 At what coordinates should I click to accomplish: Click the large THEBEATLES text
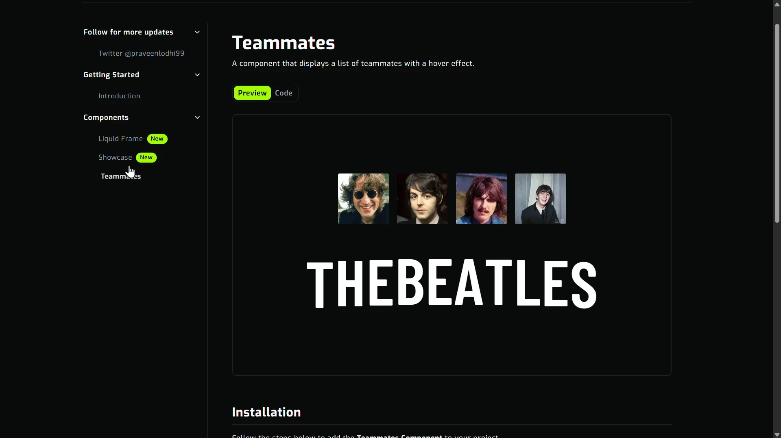pos(452,284)
